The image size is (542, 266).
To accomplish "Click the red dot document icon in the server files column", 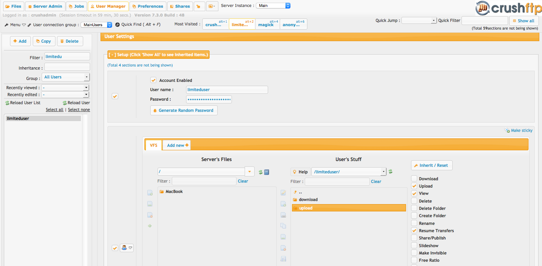I will (x=150, y=215).
